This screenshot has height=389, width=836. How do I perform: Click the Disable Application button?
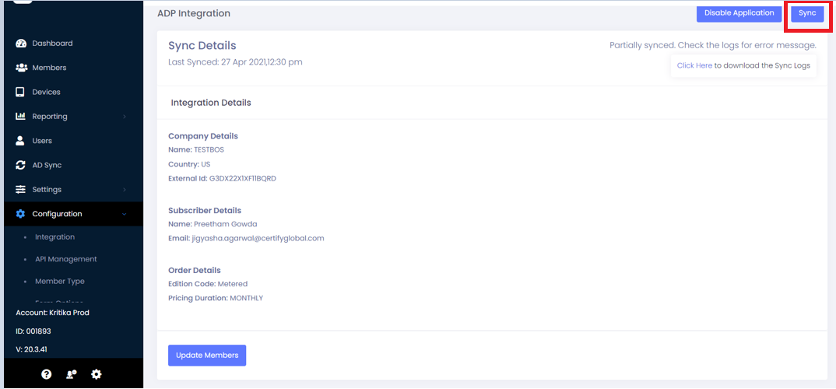(739, 13)
